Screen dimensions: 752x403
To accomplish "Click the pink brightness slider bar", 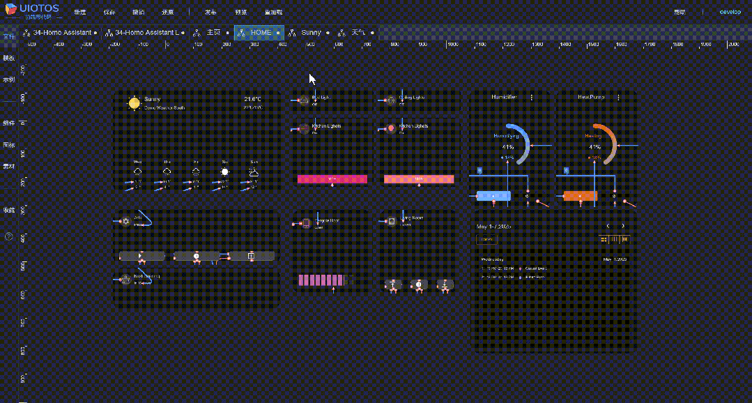I will 332,179.
